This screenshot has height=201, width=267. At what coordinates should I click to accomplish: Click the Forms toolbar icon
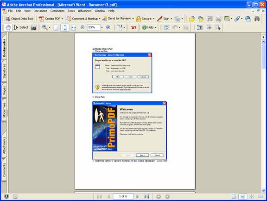click(178, 19)
